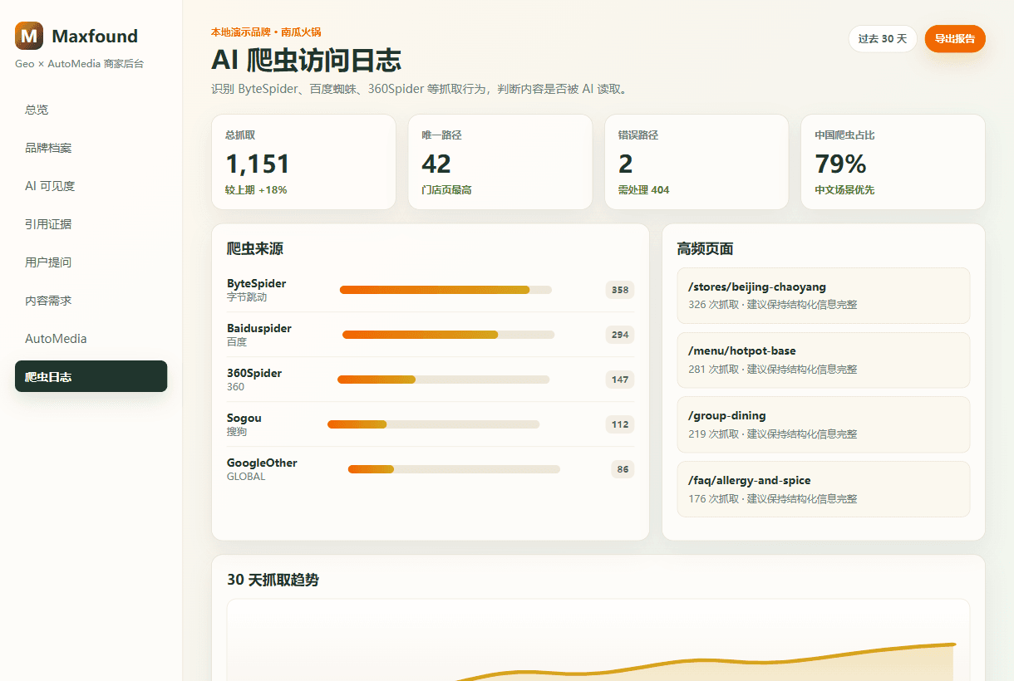Viewport: 1014px width, 681px height.
Task: Click the 358 count badge
Action: 620,290
